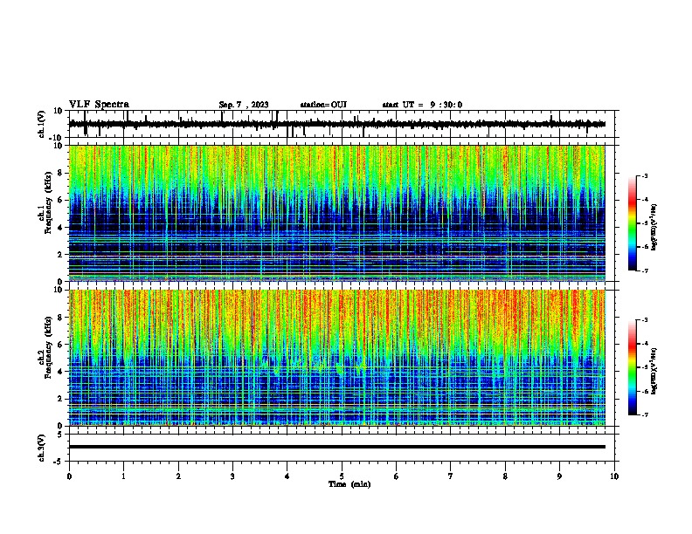Click the frequency tick "6" on ch.2 spectrogram
The image size is (692, 534).
point(60,344)
